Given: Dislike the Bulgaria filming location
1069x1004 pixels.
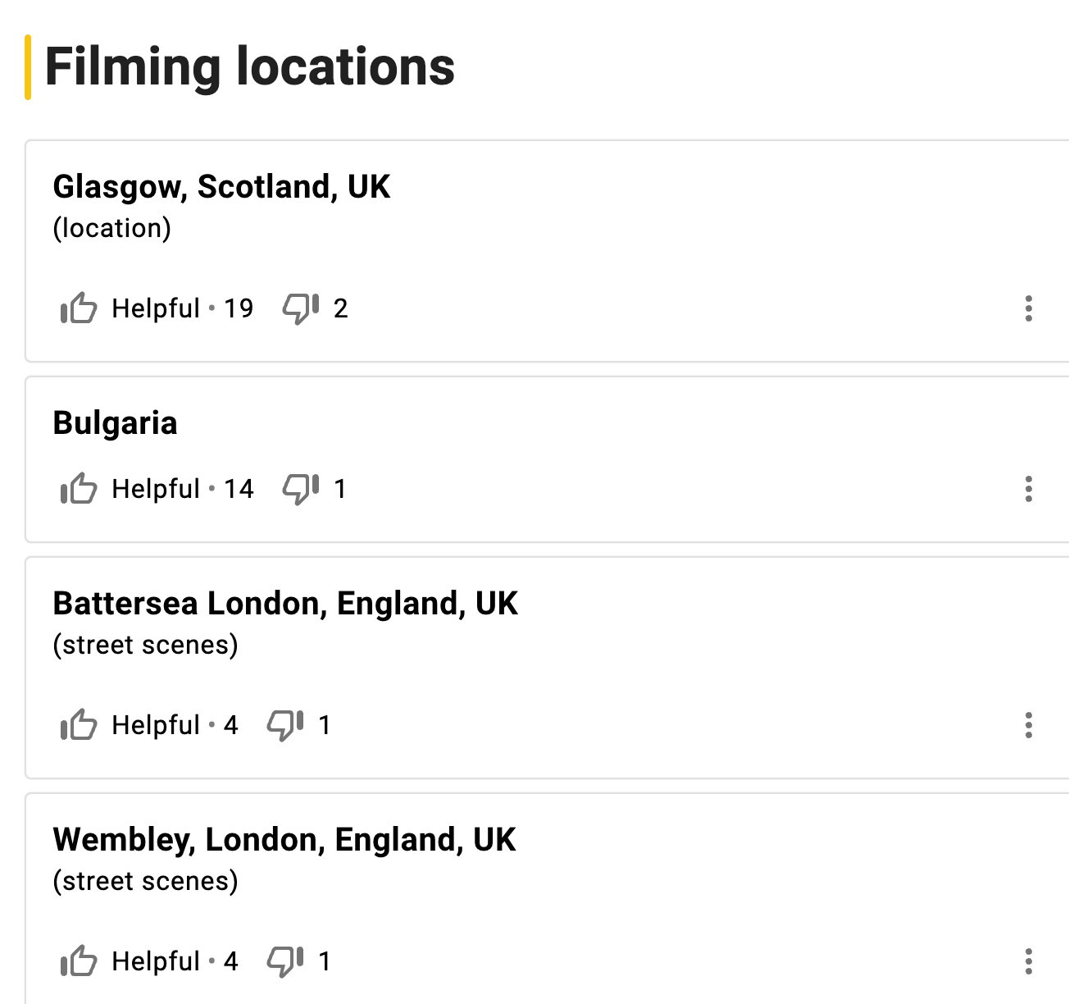Looking at the screenshot, I should (300, 489).
